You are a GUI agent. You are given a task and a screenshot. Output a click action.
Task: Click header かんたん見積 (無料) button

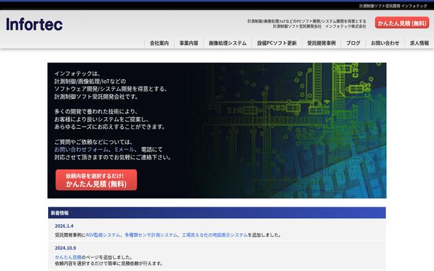pyautogui.click(x=402, y=23)
